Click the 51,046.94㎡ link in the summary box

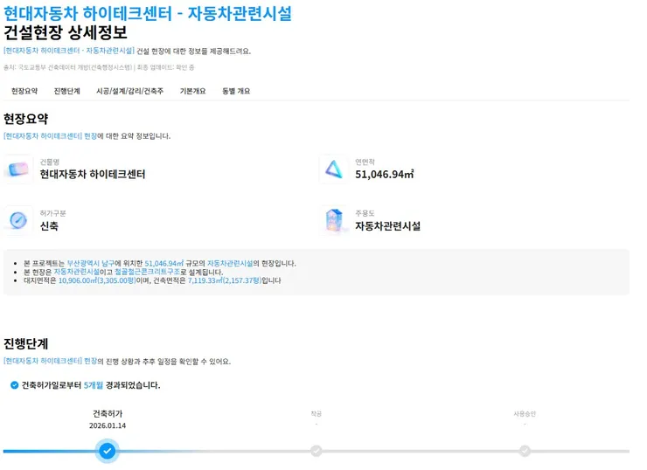[x=163, y=263]
